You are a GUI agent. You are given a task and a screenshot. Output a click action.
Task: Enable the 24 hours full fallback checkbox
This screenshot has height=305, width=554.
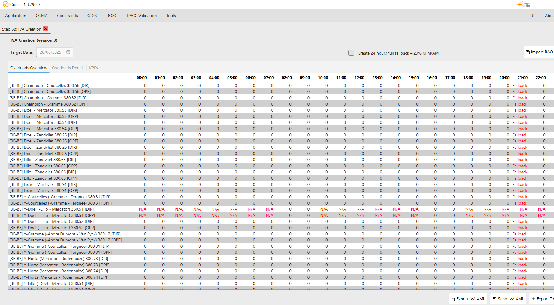tap(351, 53)
